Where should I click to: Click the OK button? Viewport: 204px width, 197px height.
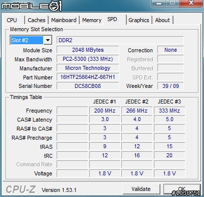pyautogui.click(x=182, y=189)
